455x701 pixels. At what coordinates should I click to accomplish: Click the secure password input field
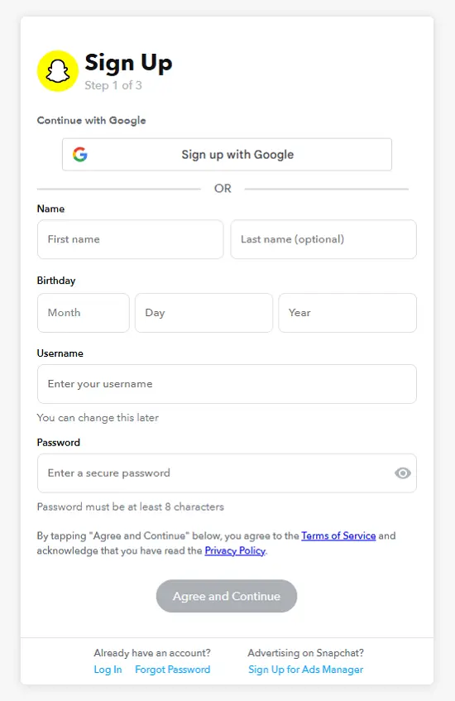click(227, 473)
